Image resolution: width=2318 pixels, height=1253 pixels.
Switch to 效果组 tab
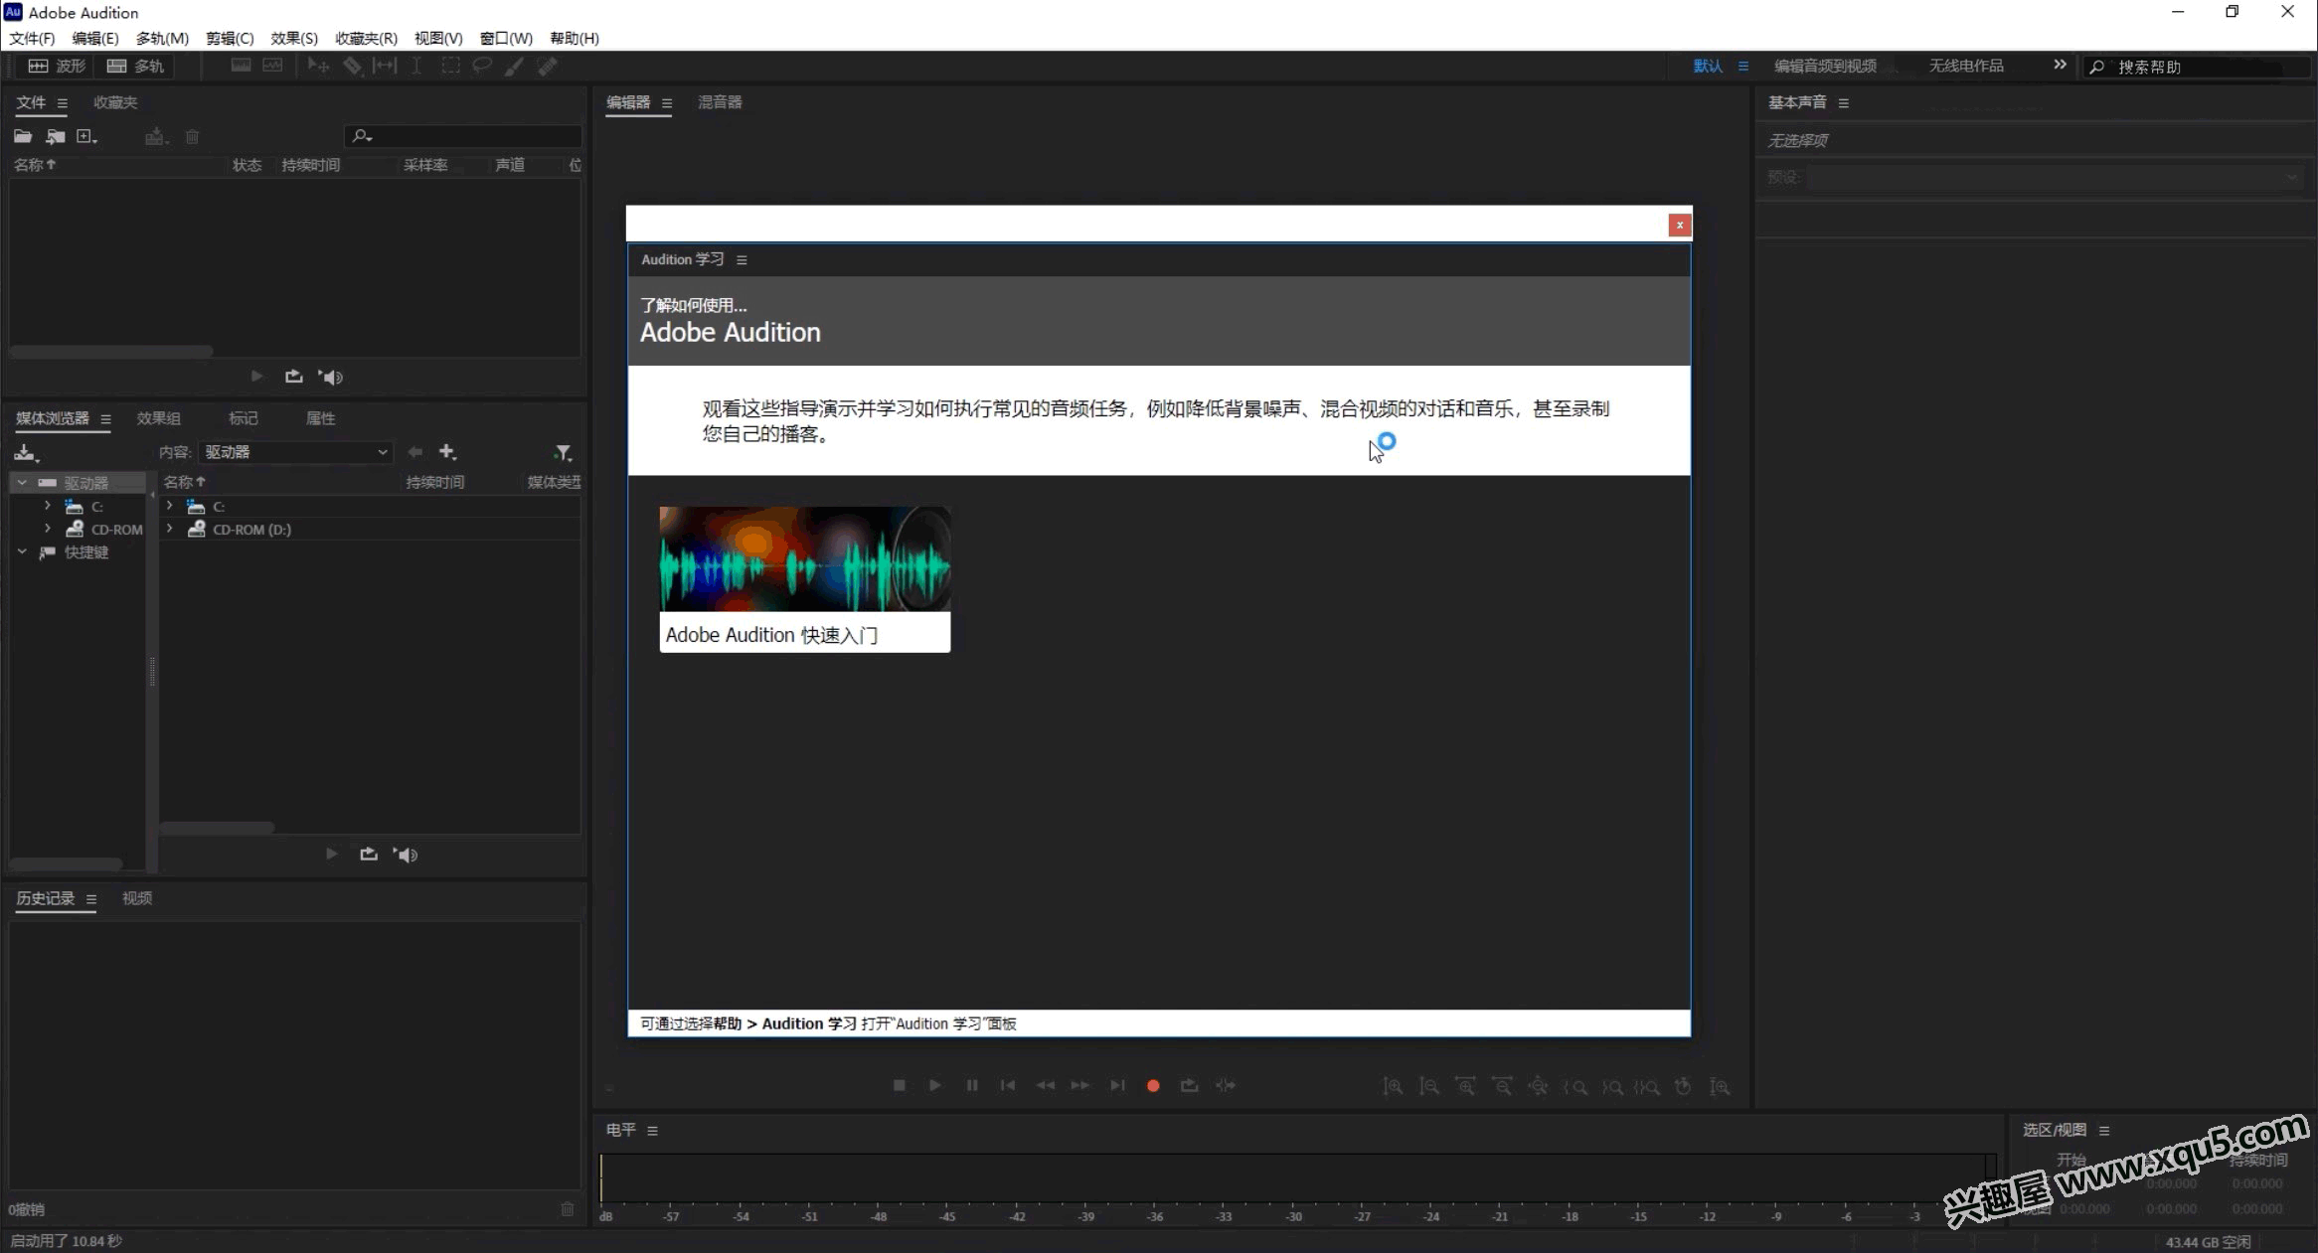[159, 418]
